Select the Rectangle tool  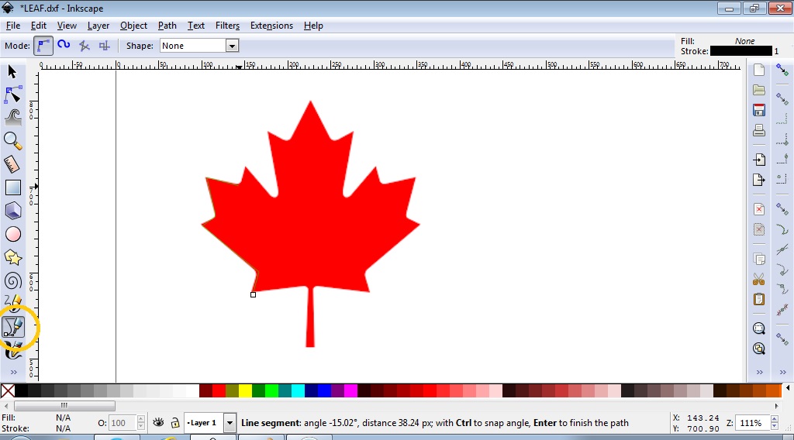click(x=12, y=187)
